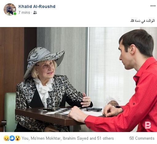The width and height of the screenshot is (157, 144).
Task: Click the sad reaction emoji
Action: click(x=6, y=138)
